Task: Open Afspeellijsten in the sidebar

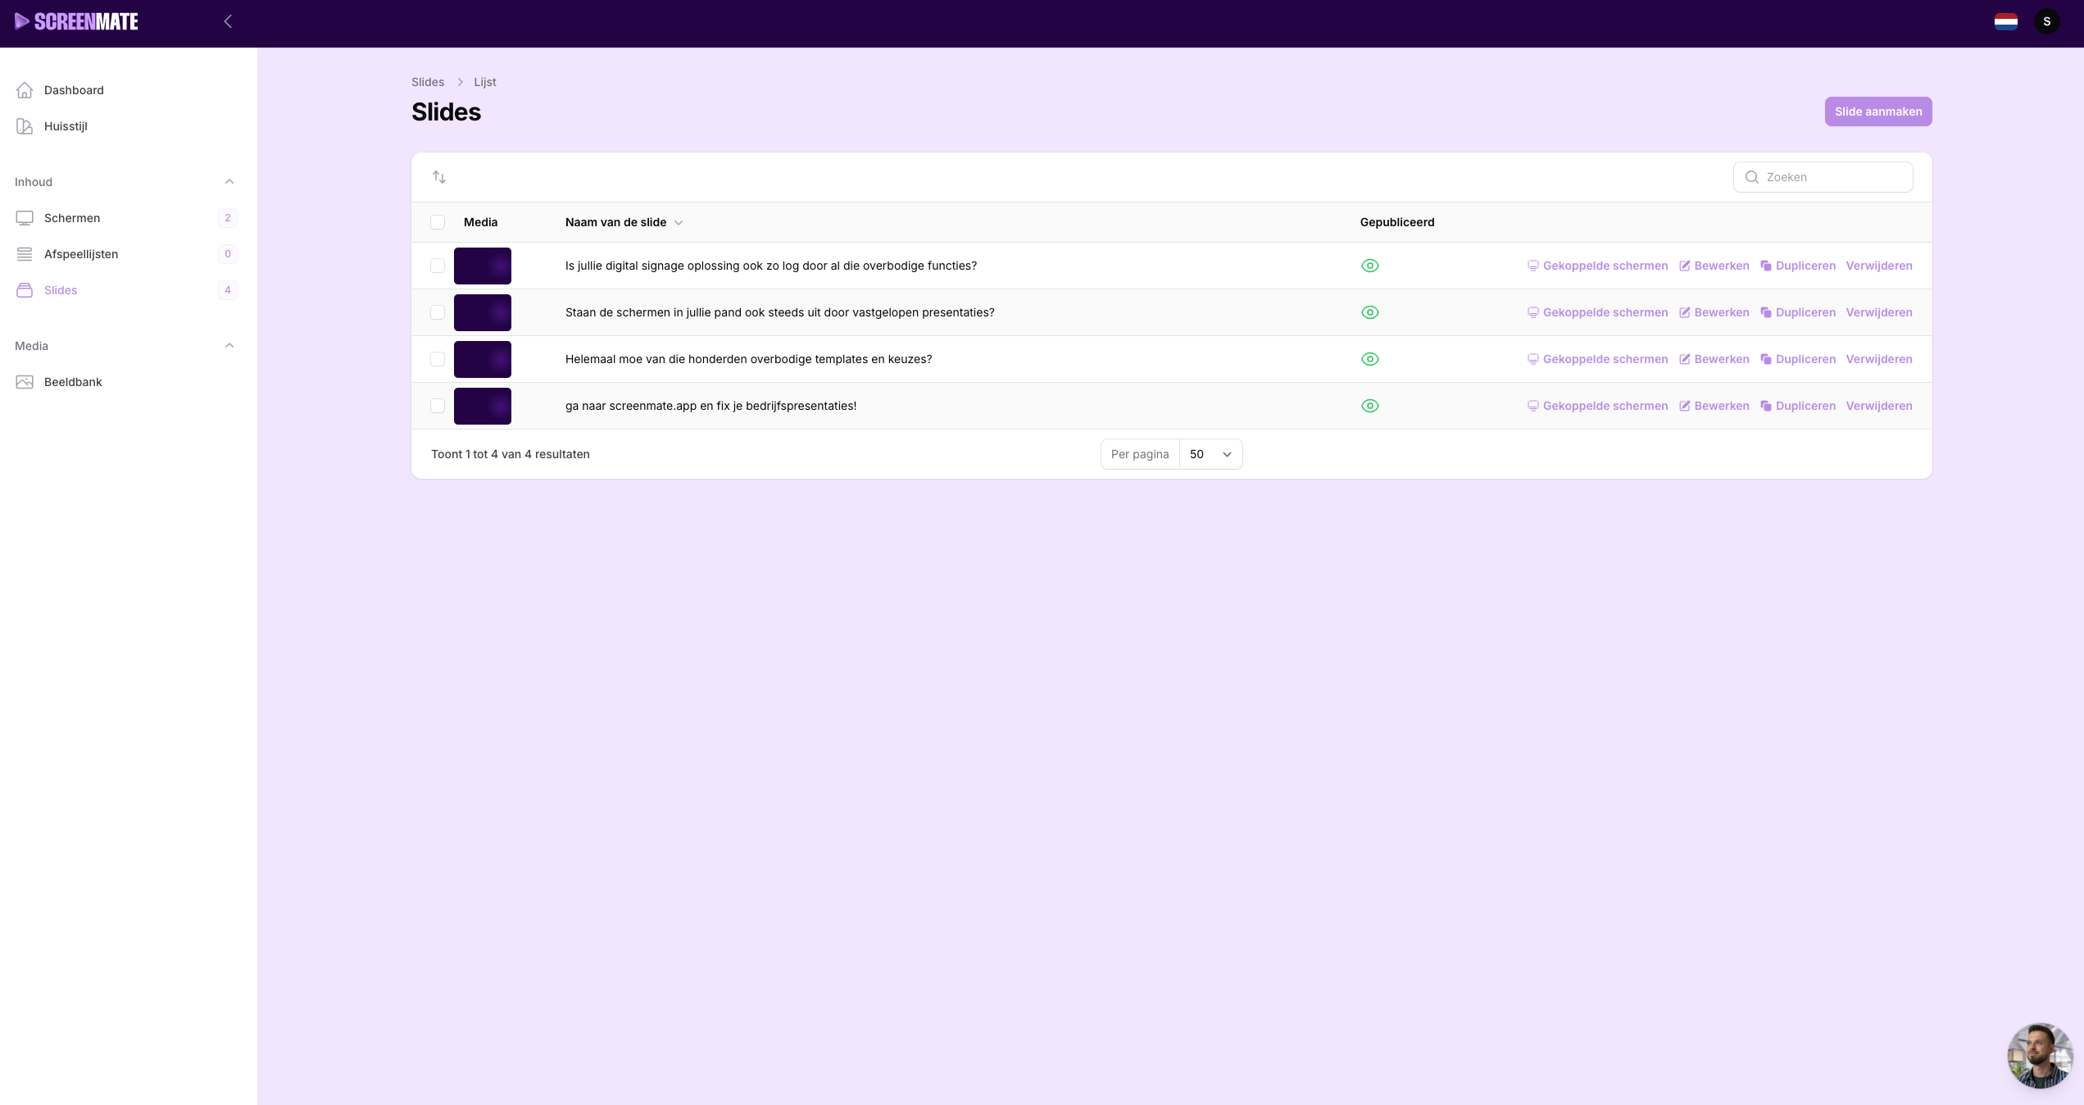Action: pyautogui.click(x=81, y=254)
